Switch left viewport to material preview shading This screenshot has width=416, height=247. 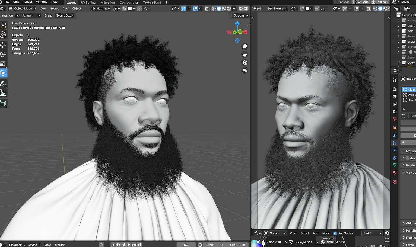[224, 9]
